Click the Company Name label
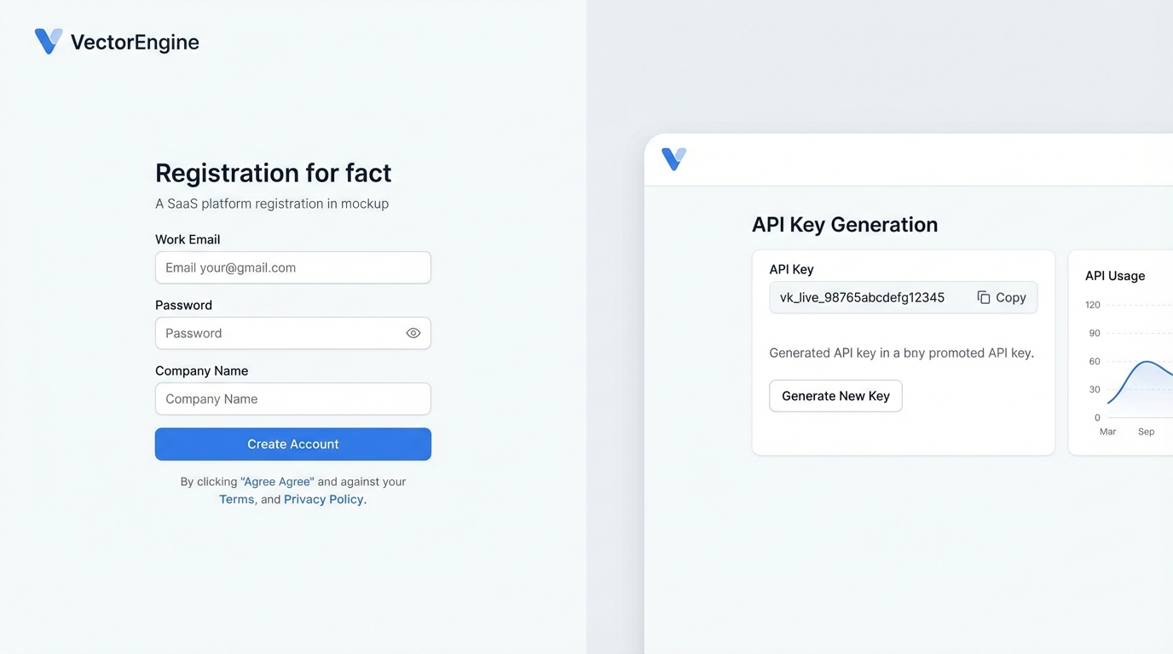Image resolution: width=1173 pixels, height=654 pixels. [x=202, y=370]
